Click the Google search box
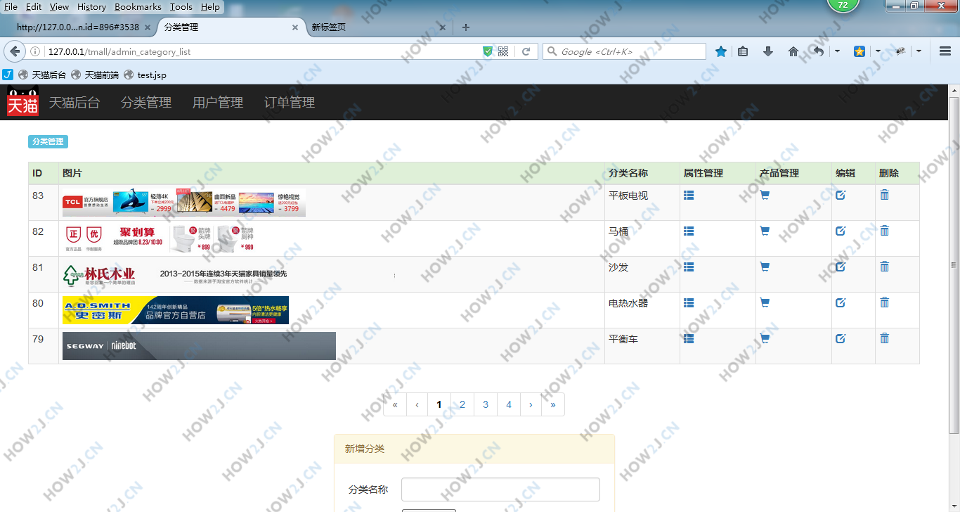Viewport: 960px width, 512px height. tap(624, 51)
